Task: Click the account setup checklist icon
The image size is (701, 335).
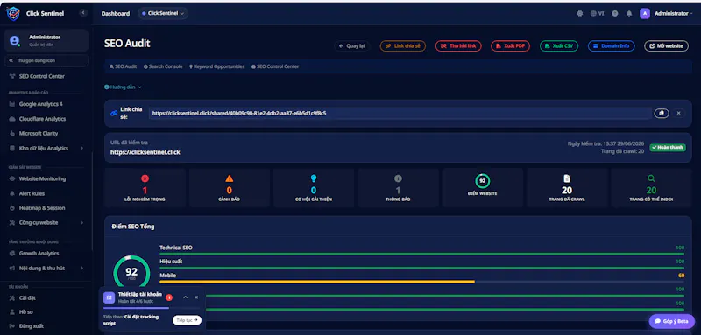Action: 109,297
